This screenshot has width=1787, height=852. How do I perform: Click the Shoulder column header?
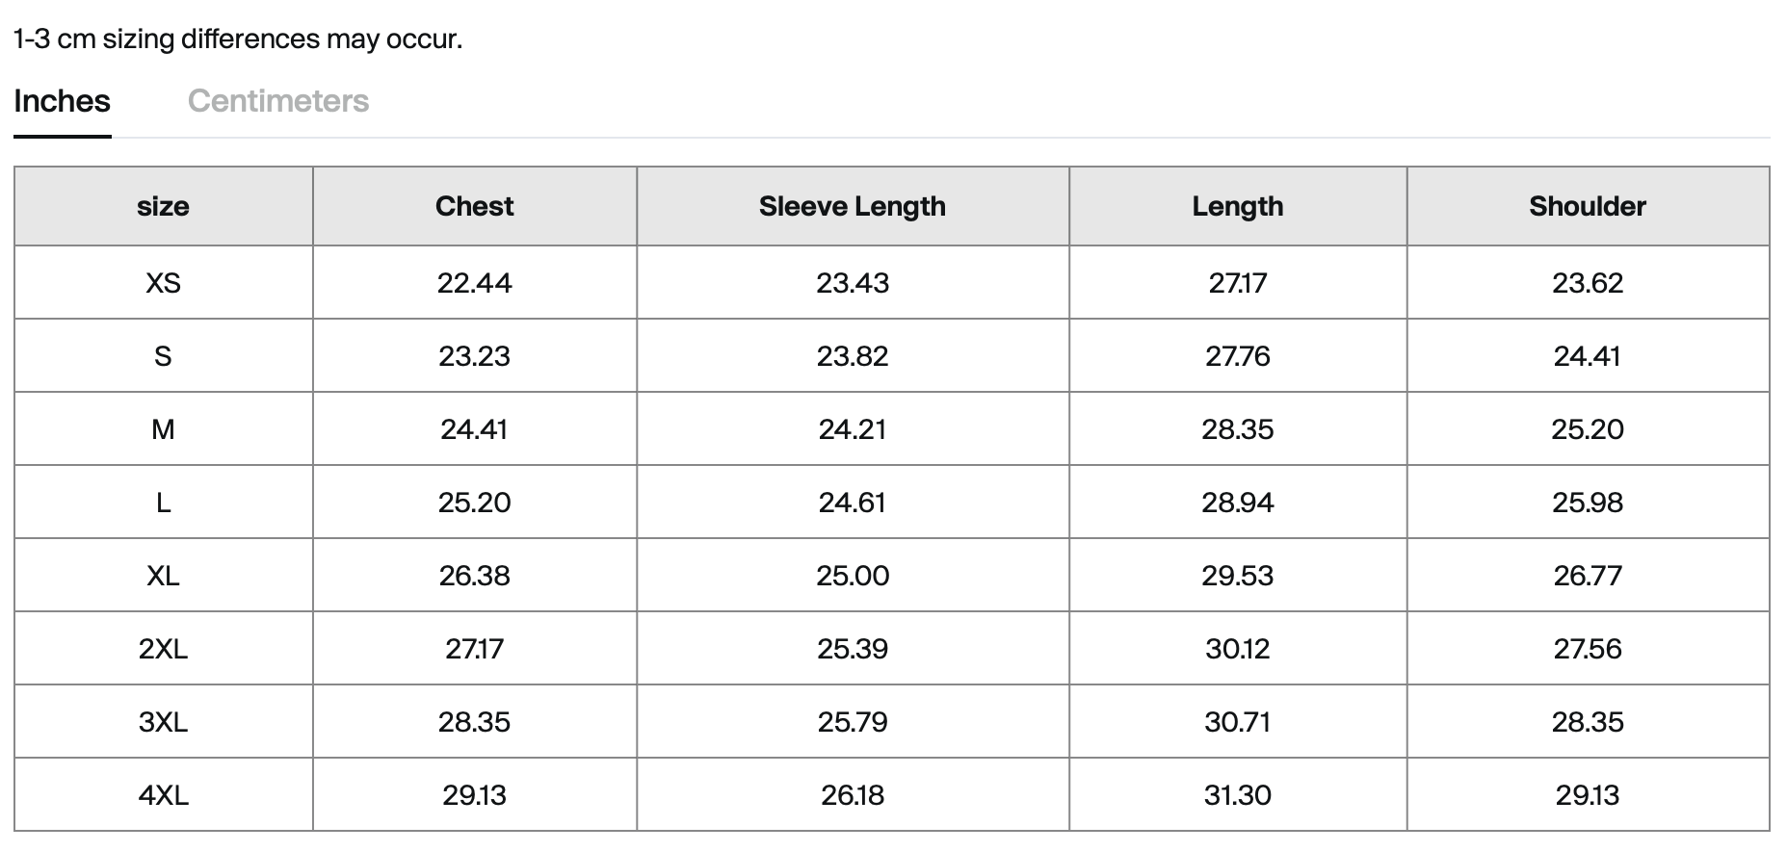point(1588,206)
